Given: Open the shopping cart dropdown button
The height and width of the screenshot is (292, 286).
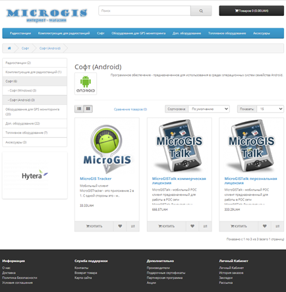Looking at the screenshot, I should [x=251, y=11].
